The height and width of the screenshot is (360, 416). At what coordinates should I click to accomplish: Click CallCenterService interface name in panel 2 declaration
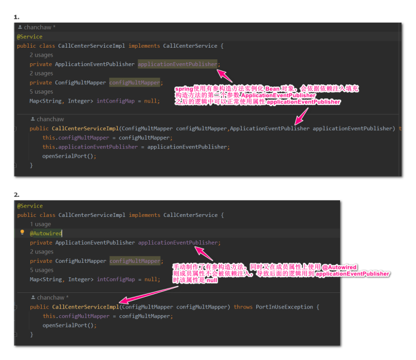pos(190,215)
